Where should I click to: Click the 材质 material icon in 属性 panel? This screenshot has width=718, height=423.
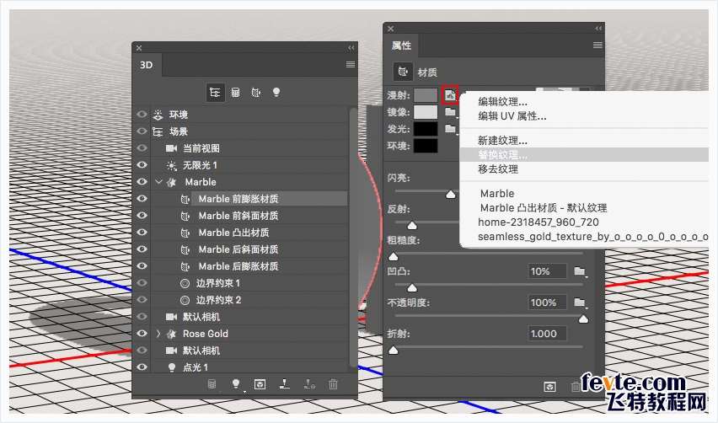[x=403, y=72]
